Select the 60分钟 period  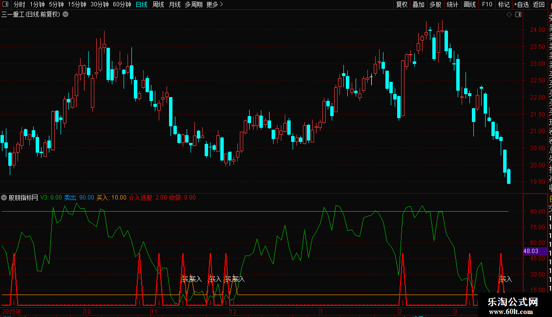[x=122, y=4]
